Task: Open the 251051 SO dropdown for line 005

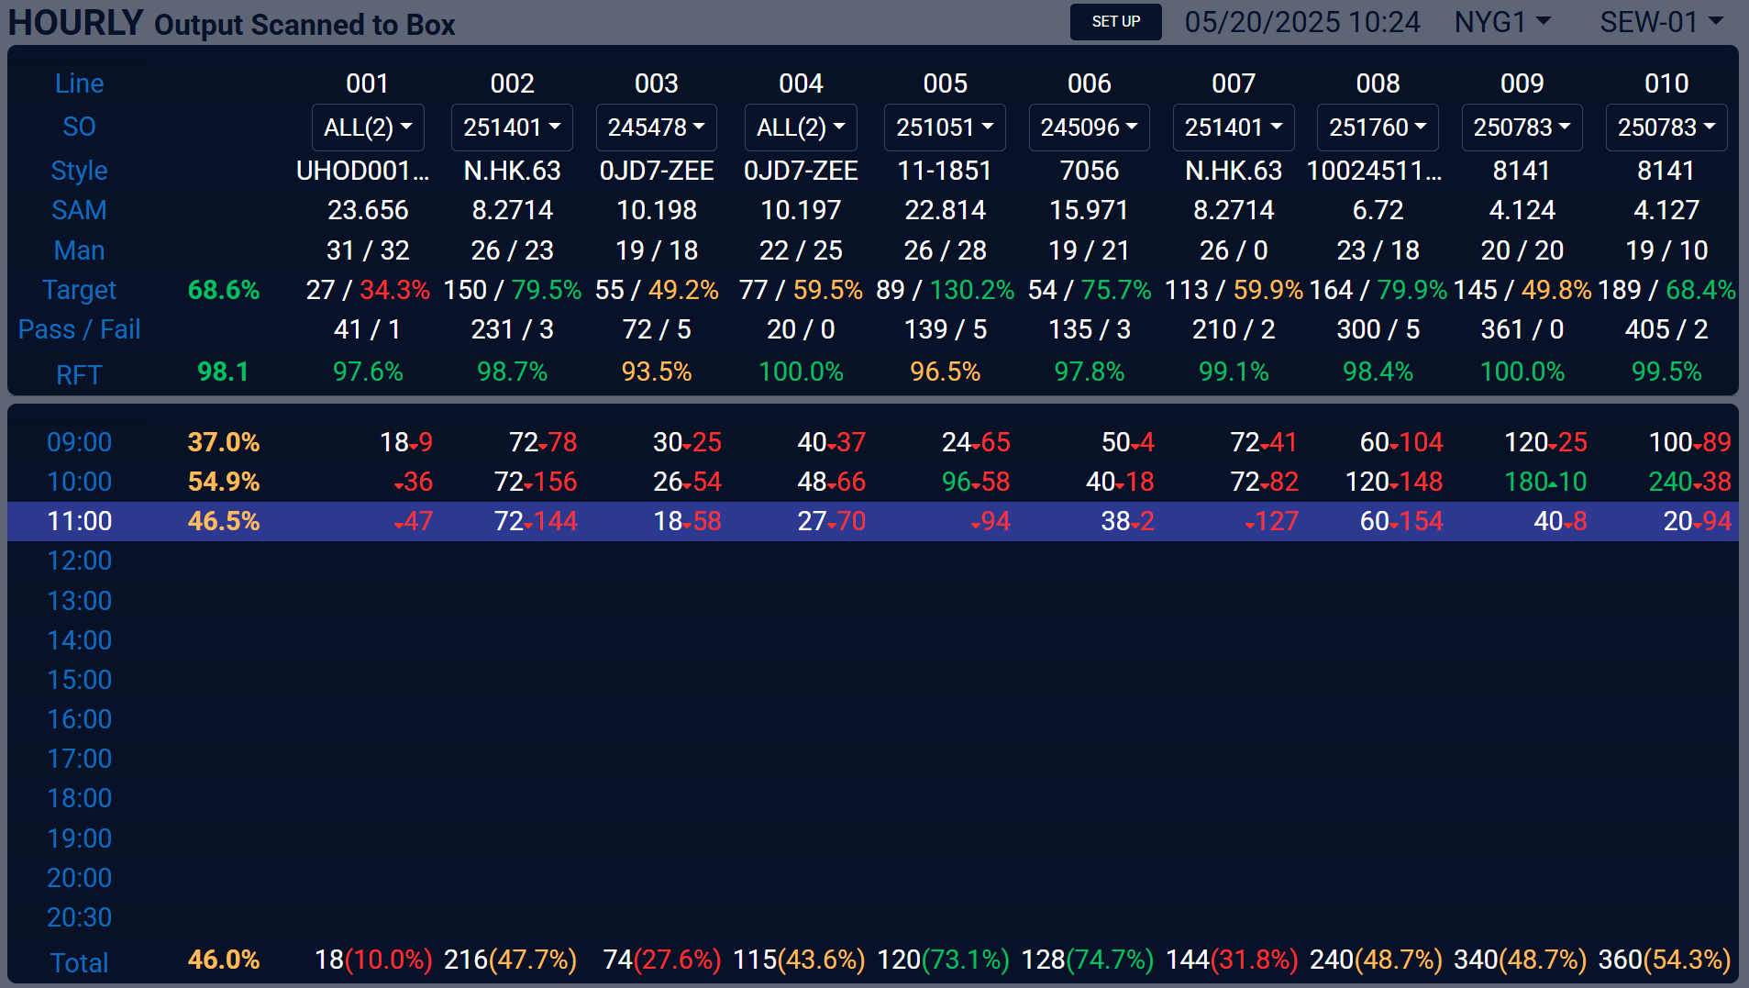Action: pos(945,128)
